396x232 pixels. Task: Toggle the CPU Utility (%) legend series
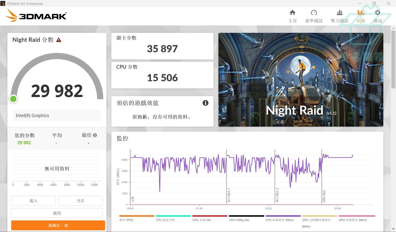[246, 218]
